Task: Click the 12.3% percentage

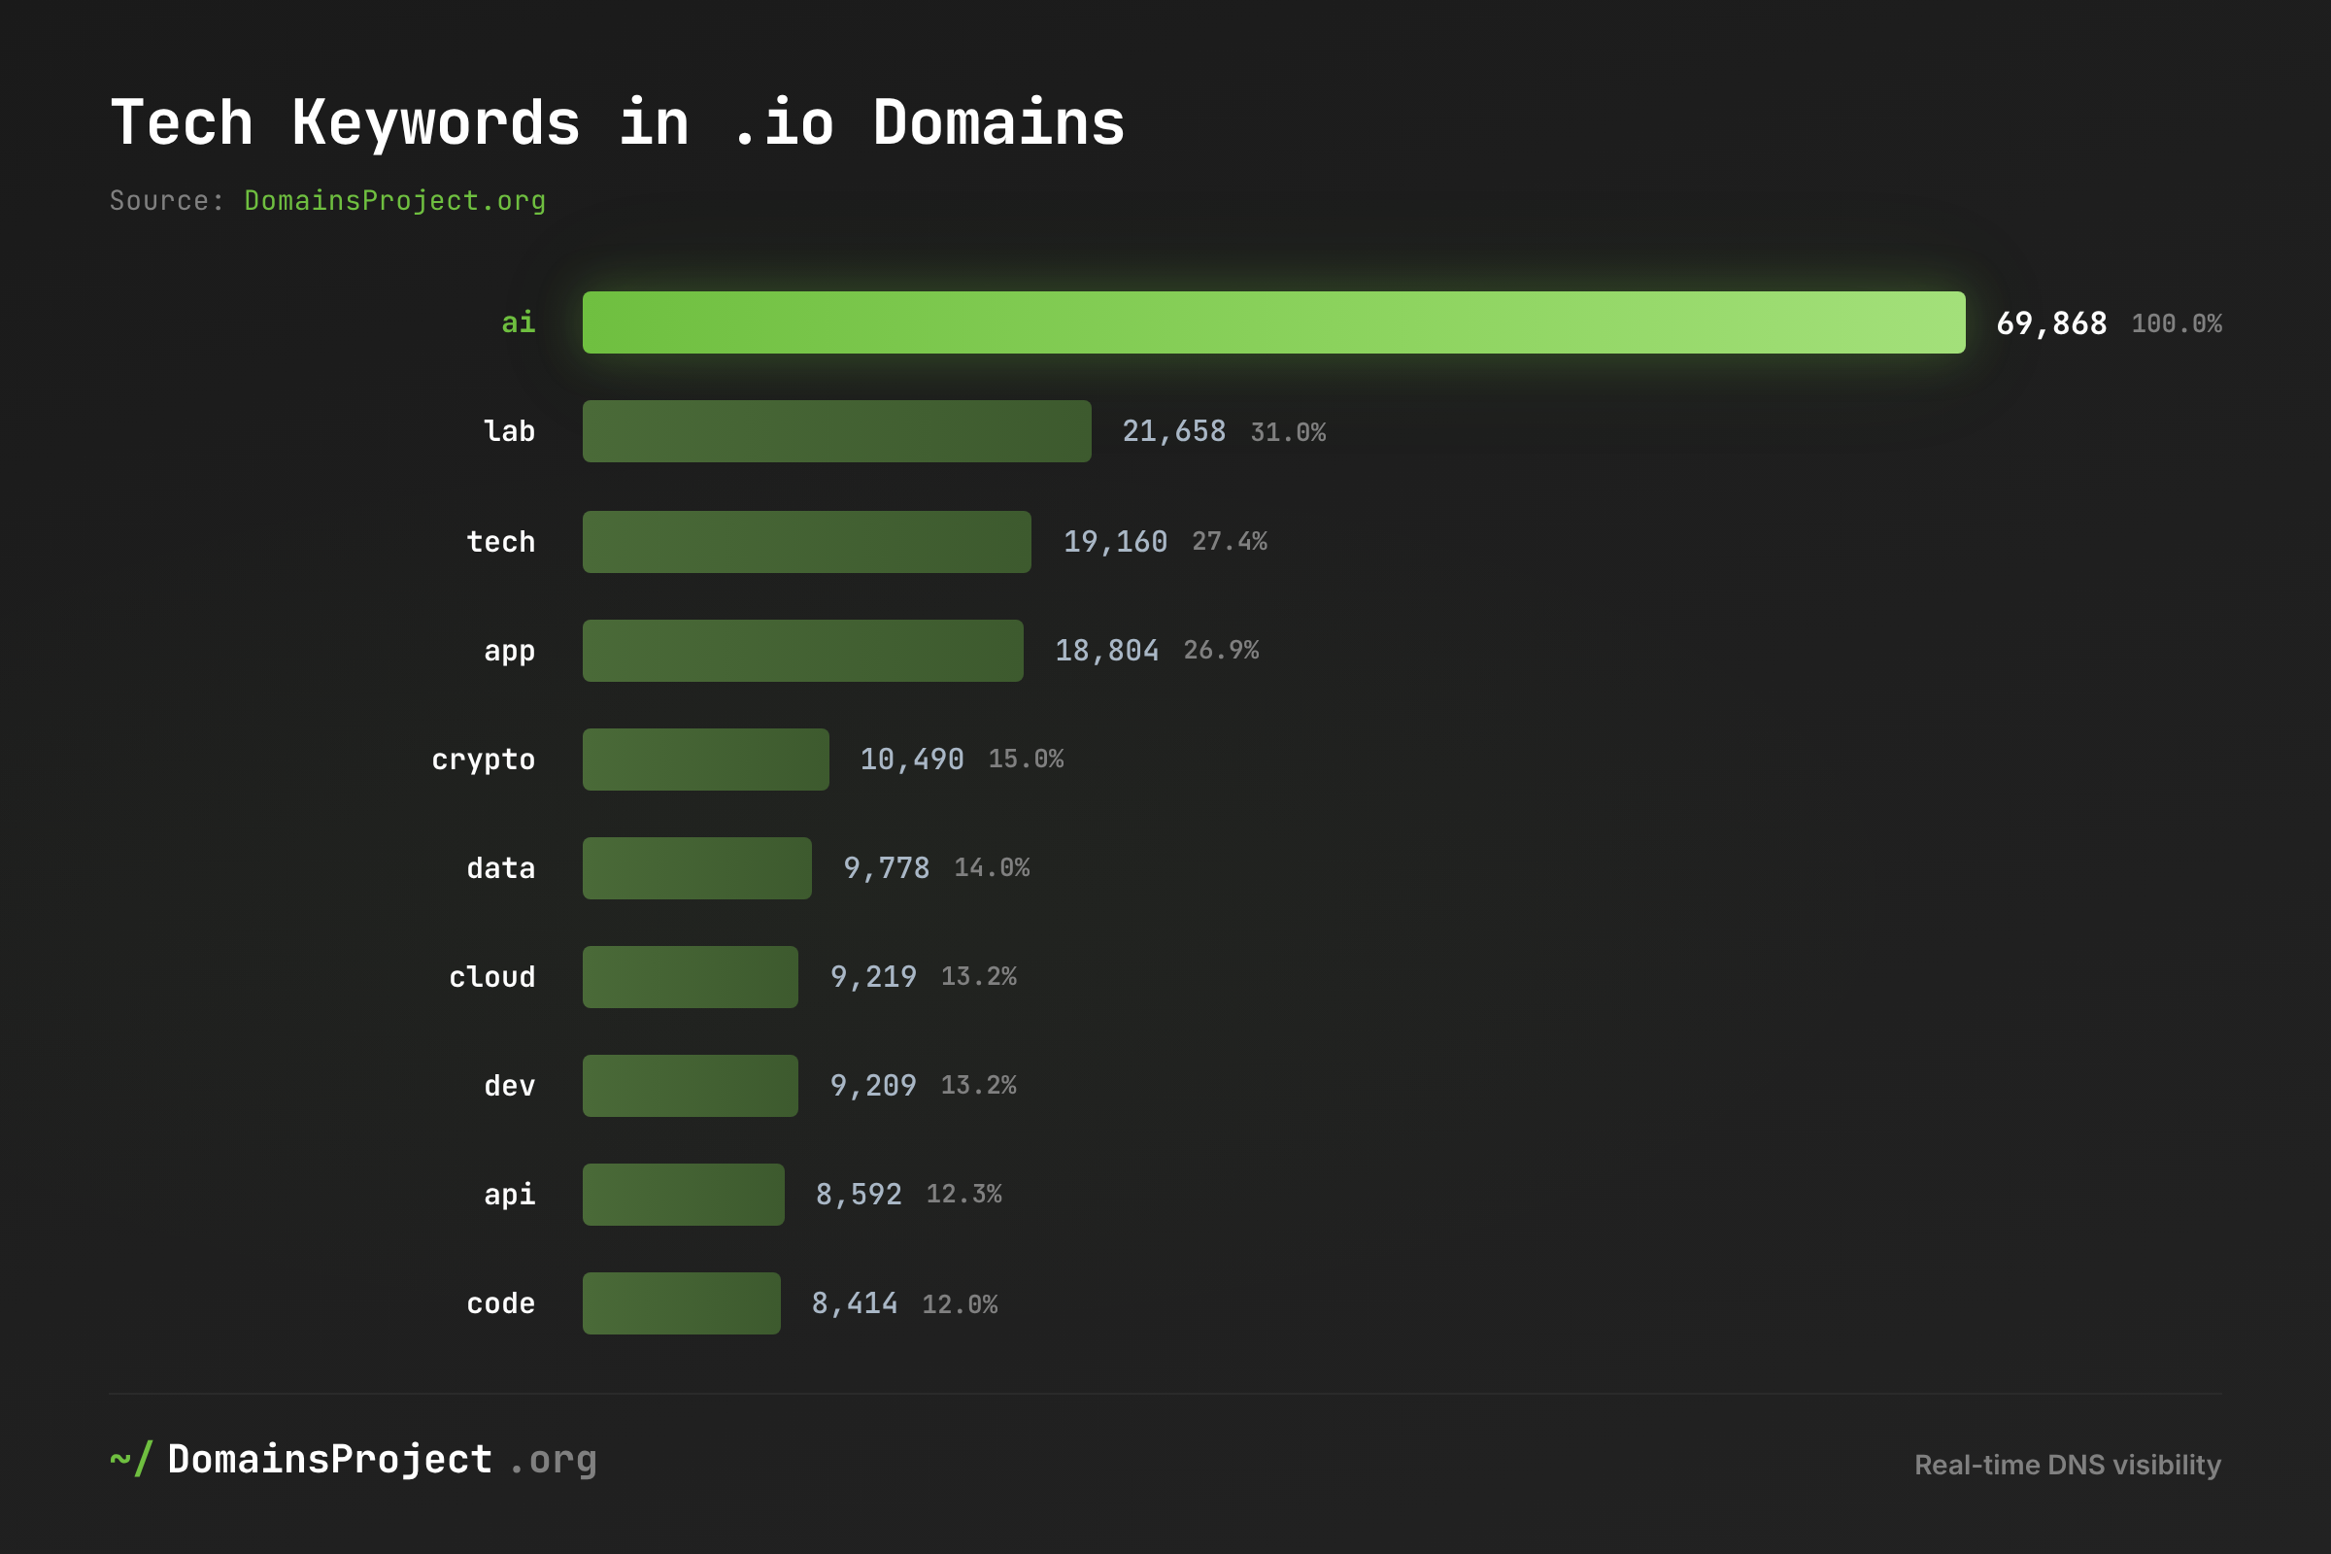Action: coord(964,1195)
